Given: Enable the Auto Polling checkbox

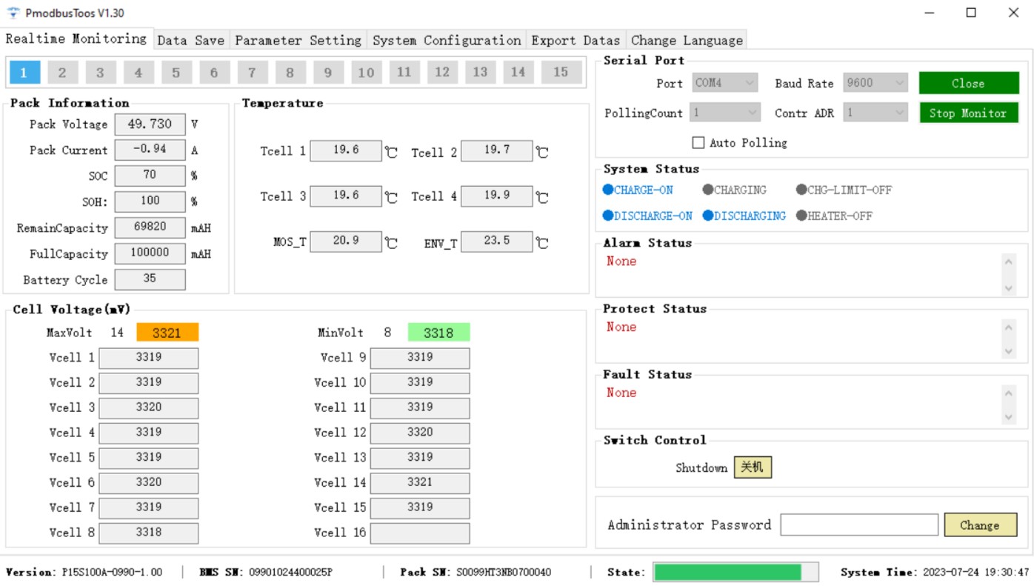Looking at the screenshot, I should click(x=698, y=142).
